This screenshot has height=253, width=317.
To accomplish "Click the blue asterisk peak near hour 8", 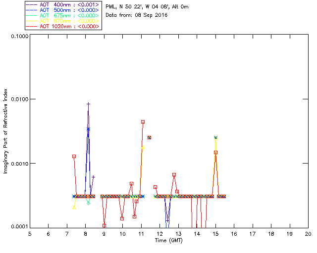I will pos(88,129).
